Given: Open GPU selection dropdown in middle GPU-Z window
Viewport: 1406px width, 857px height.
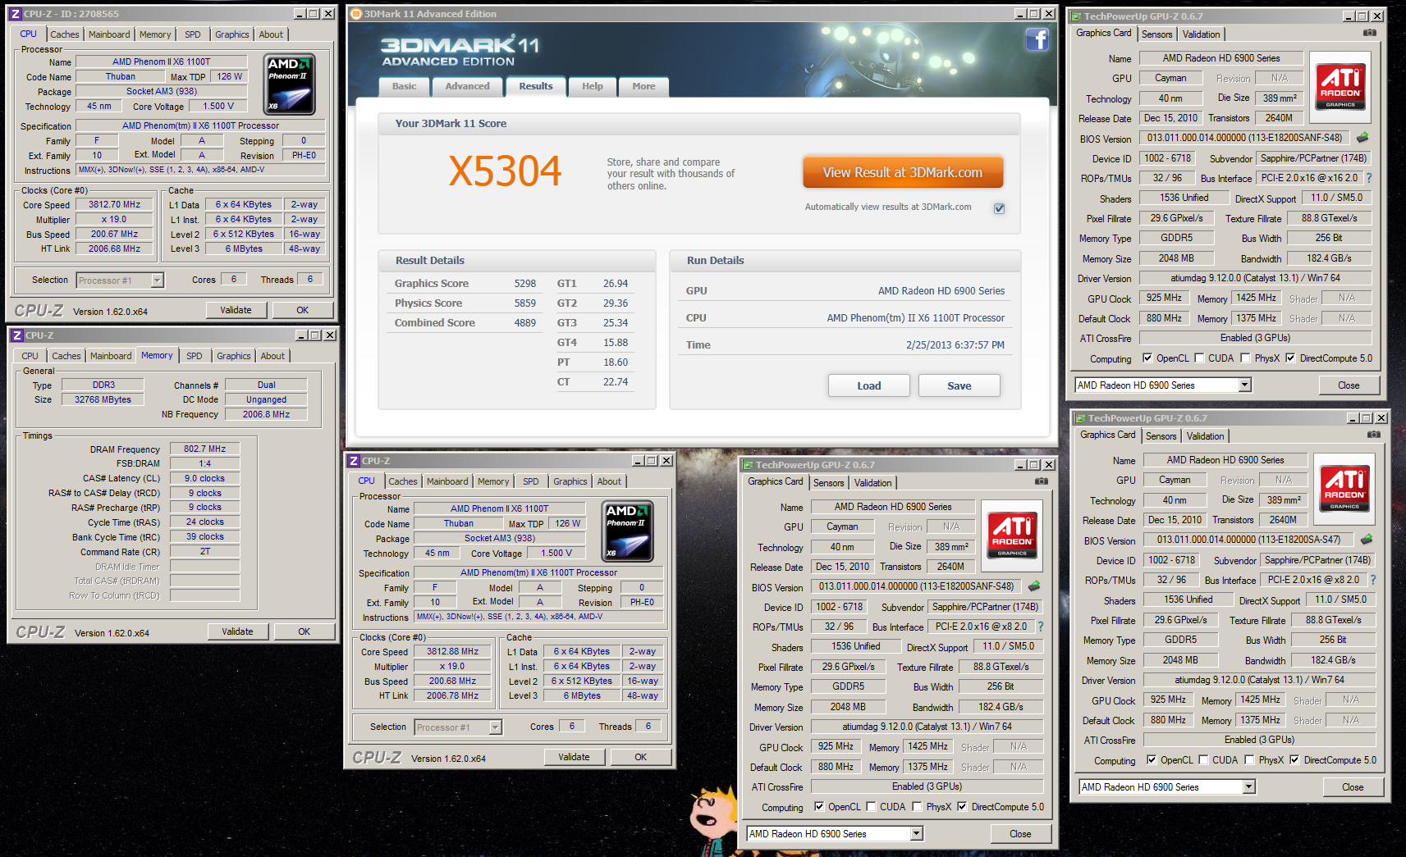Looking at the screenshot, I should pos(916,834).
